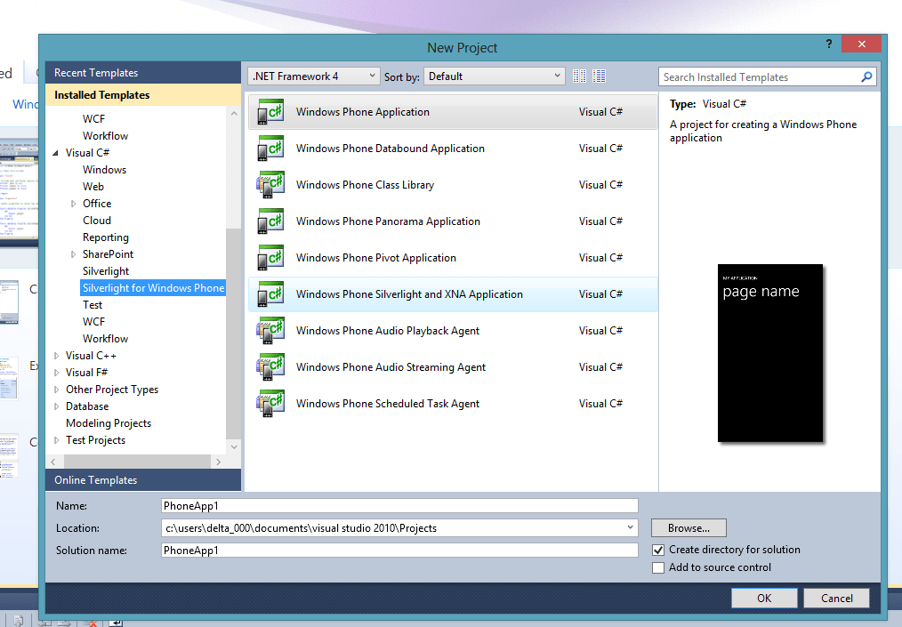Click the Silverlight and XNA Application icon
The height and width of the screenshot is (627, 902).
point(270,294)
